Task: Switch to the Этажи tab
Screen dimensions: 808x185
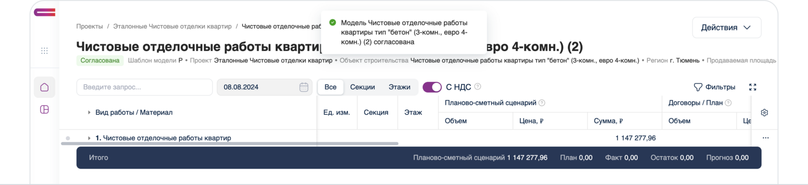Action: (399, 87)
